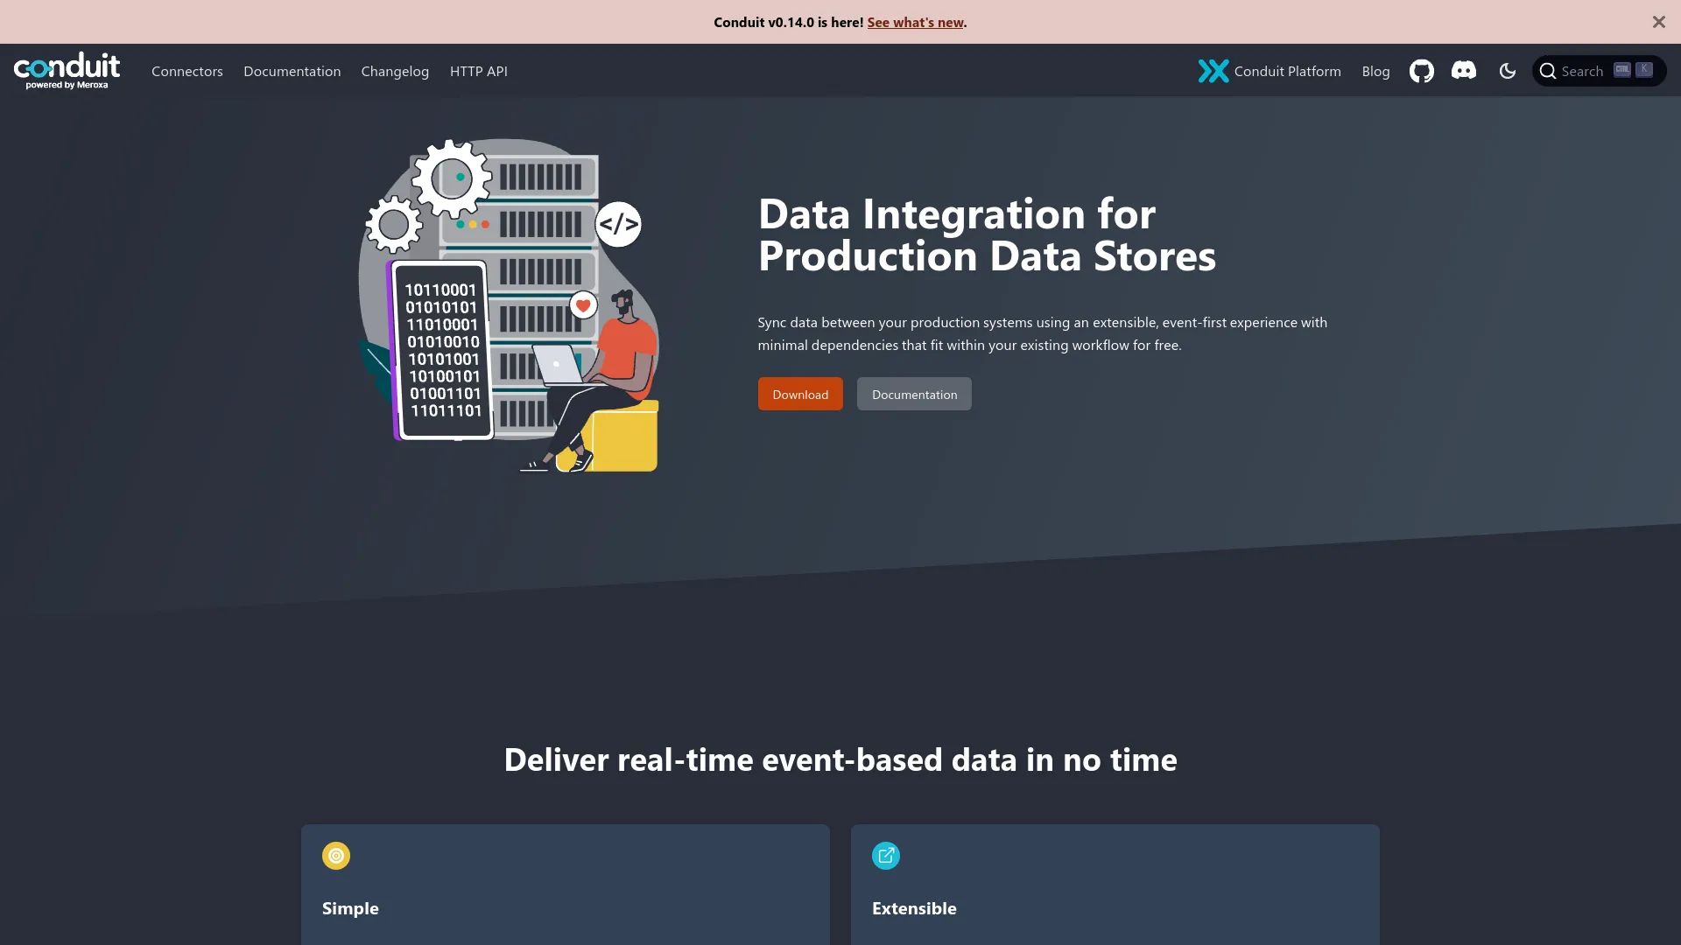Image resolution: width=1681 pixels, height=945 pixels.
Task: Click the search magnifier icon
Action: coord(1548,71)
